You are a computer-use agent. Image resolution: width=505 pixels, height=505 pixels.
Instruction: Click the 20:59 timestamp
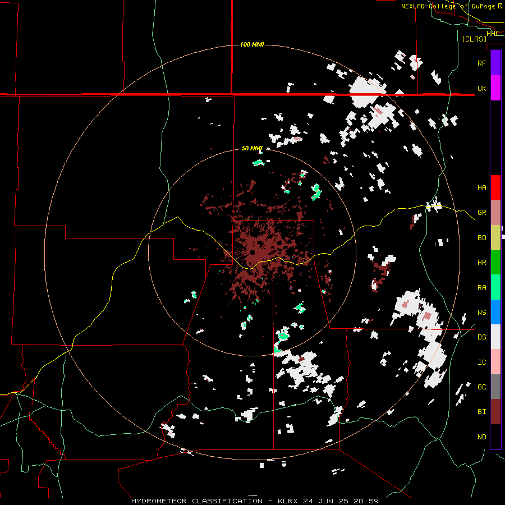click(368, 501)
